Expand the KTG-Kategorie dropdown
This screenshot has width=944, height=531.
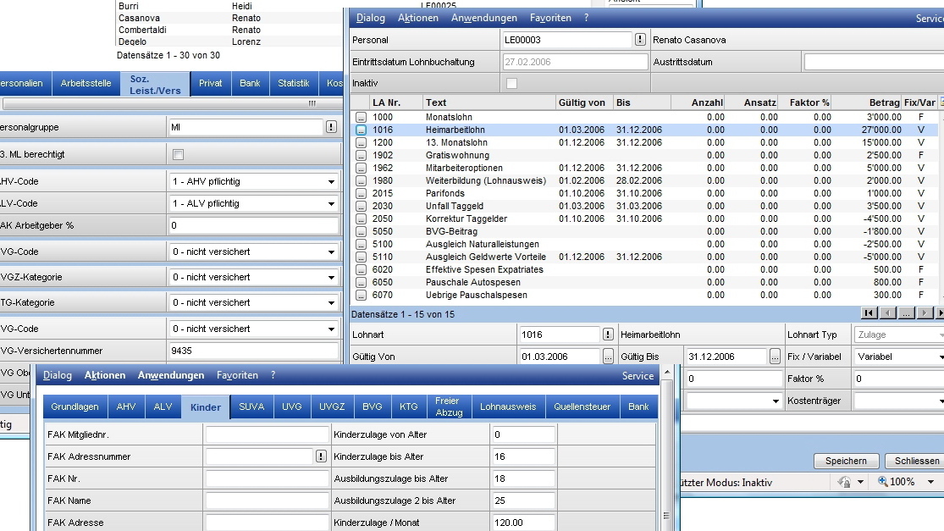331,303
